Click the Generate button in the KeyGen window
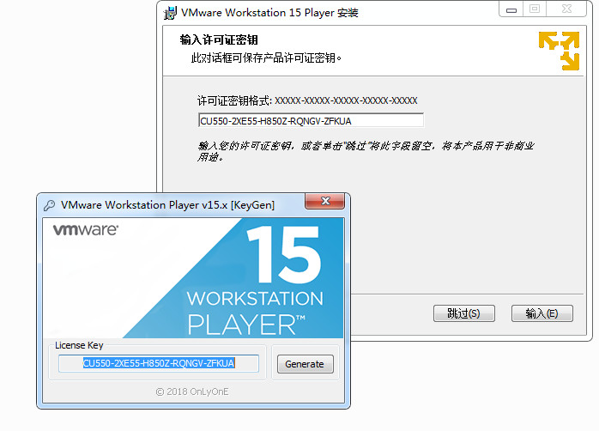The height and width of the screenshot is (431, 599). tap(305, 364)
